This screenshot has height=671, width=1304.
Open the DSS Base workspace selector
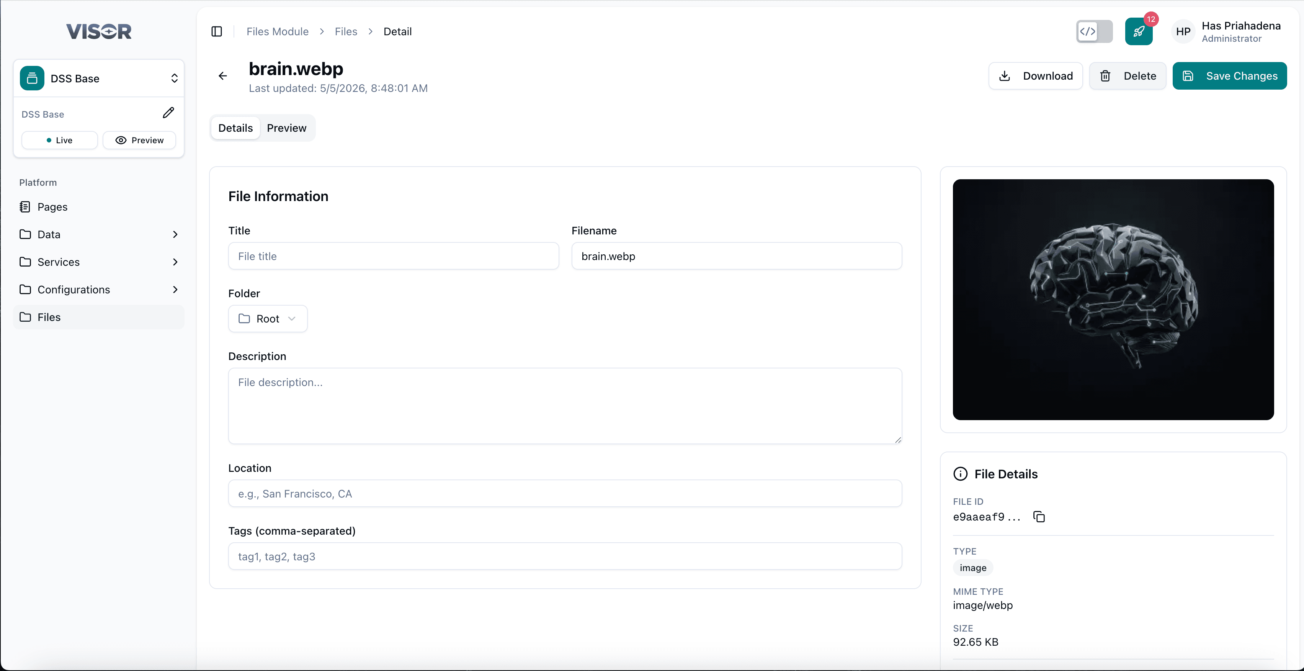point(99,78)
